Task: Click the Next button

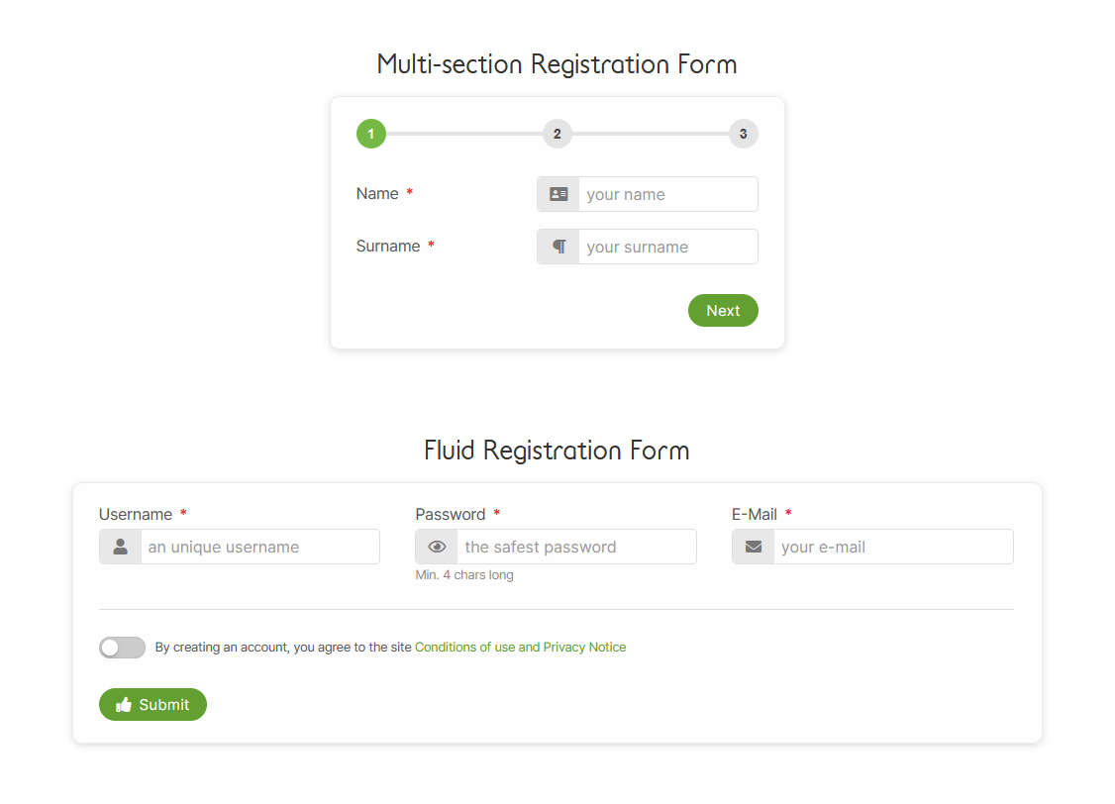Action: pyautogui.click(x=723, y=311)
